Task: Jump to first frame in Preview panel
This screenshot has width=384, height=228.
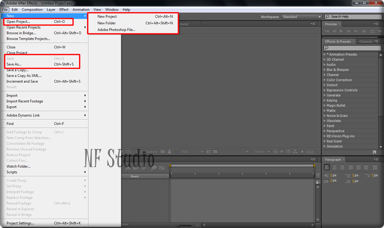Action: pos(327,31)
